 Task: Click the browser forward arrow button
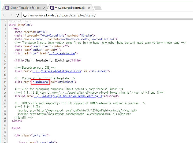click(11, 15)
